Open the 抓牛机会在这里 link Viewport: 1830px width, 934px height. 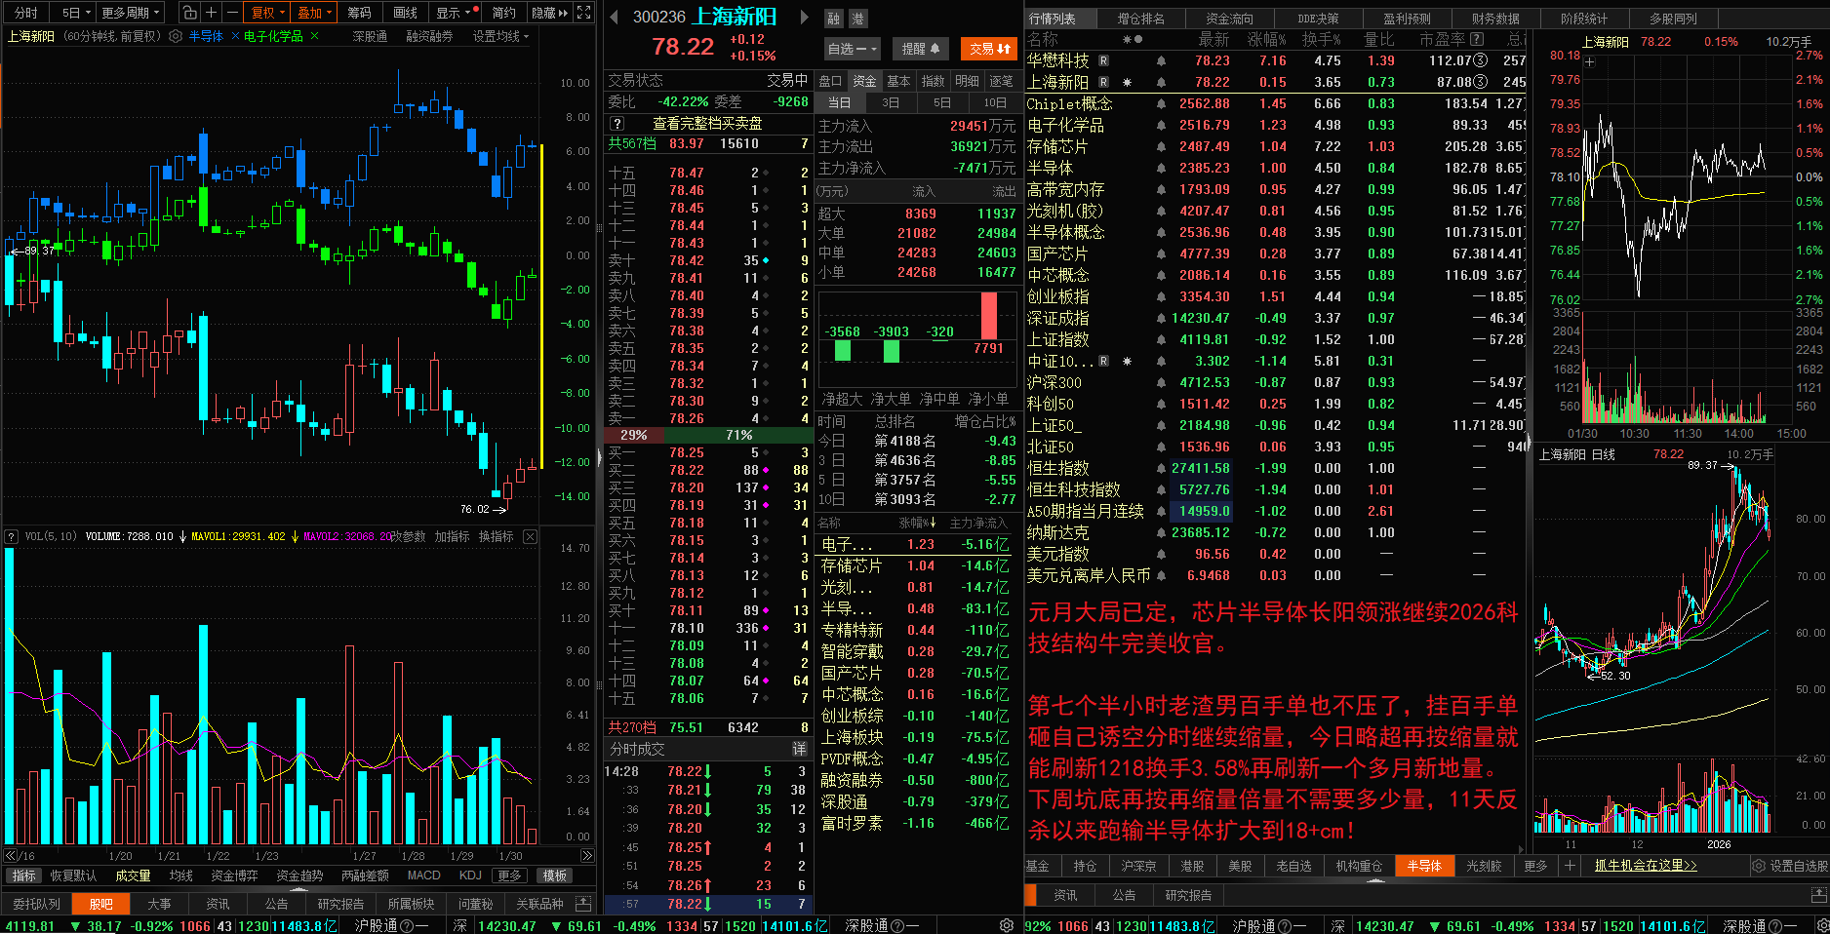(1646, 866)
